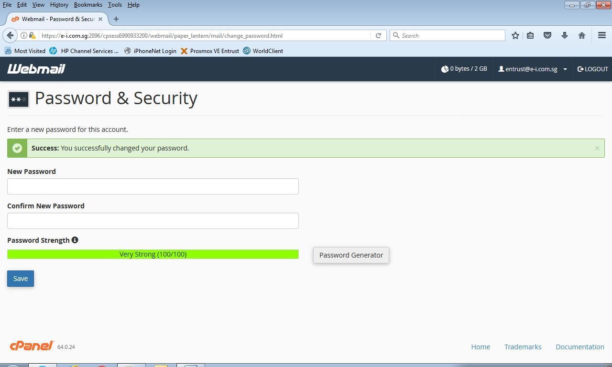This screenshot has height=367, width=612.
Task: Click the 0 bytes / 2 GB usage text
Action: (x=469, y=69)
